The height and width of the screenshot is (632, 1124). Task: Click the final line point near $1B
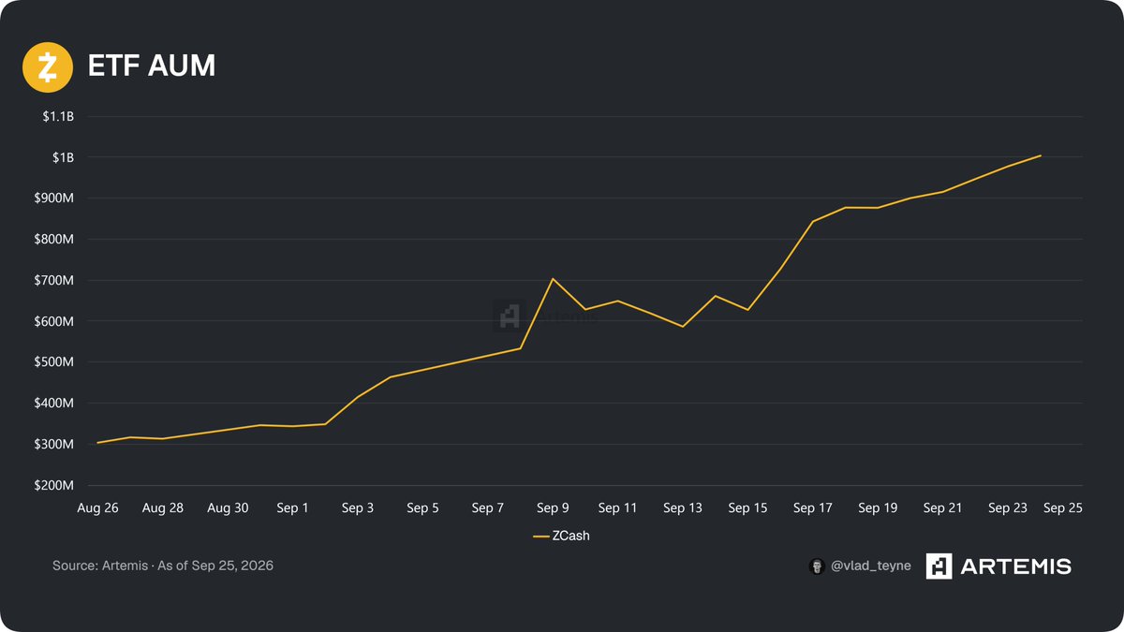click(x=1041, y=155)
